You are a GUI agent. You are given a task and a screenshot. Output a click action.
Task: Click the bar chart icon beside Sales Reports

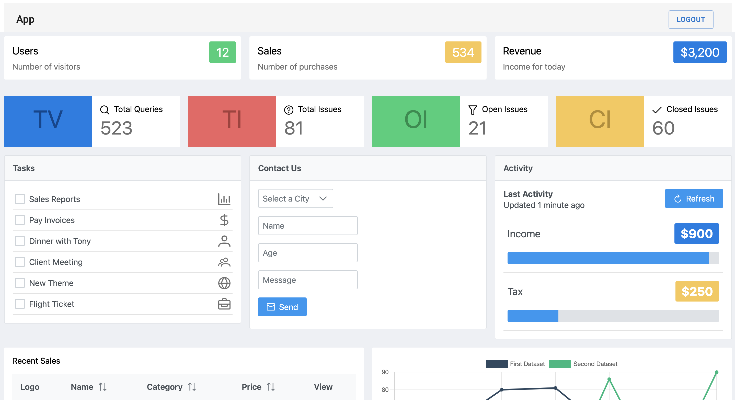point(224,199)
